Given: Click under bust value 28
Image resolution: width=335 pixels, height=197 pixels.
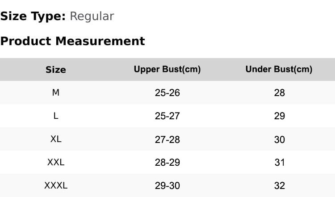Looking at the screenshot, I should (280, 93).
